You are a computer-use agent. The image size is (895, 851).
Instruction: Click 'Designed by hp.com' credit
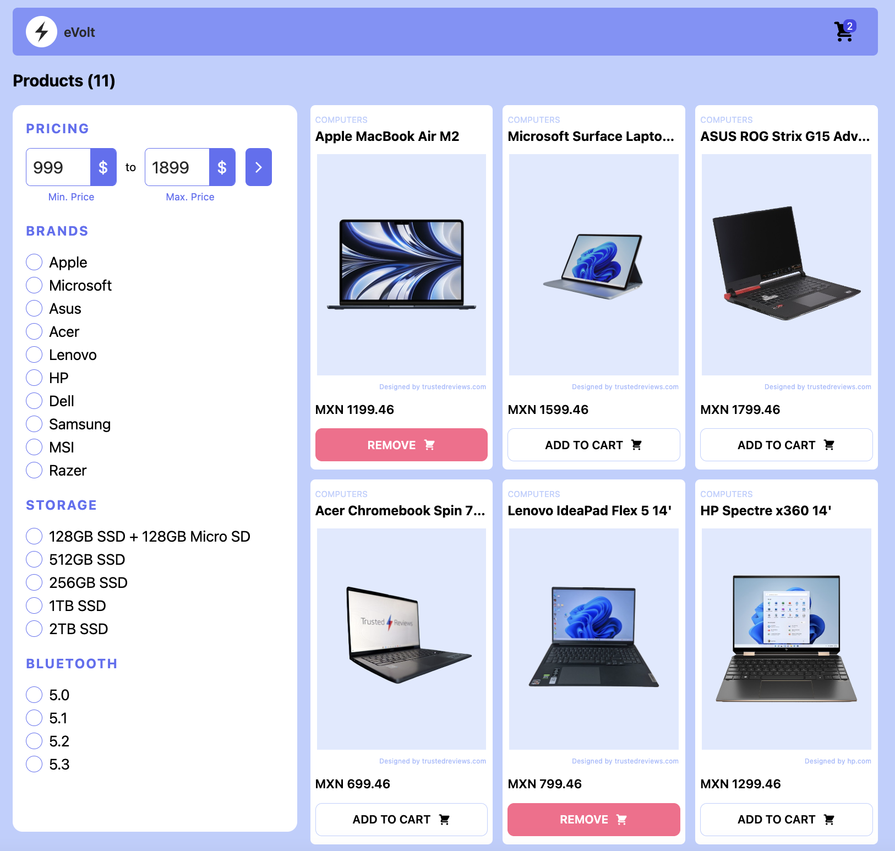pos(838,761)
